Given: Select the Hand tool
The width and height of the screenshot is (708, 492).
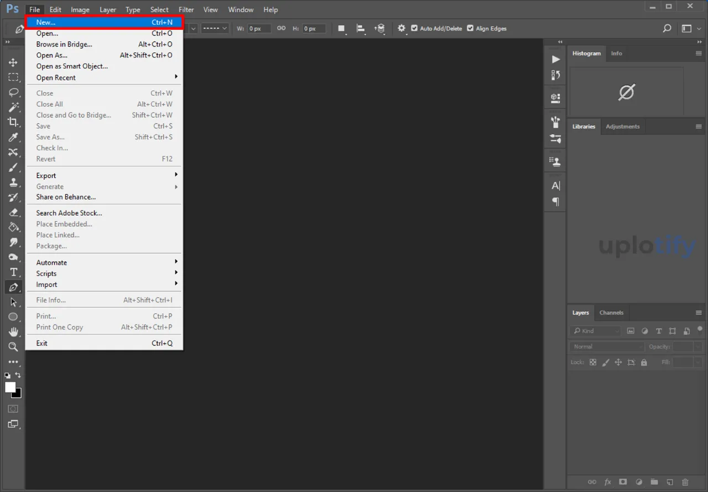Looking at the screenshot, I should (13, 332).
